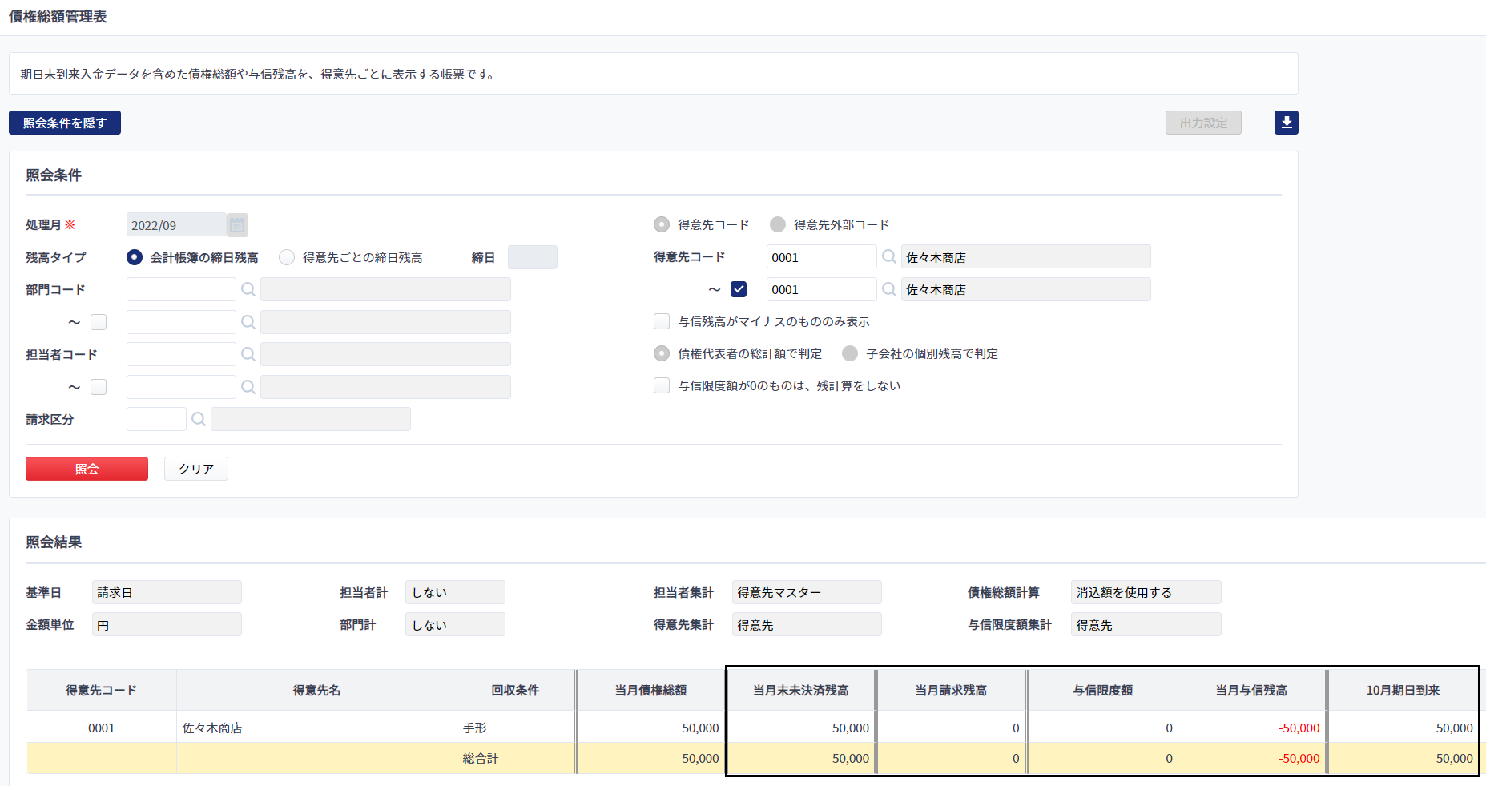
Task: Click 与信限度額 column header
Action: [x=1102, y=690]
